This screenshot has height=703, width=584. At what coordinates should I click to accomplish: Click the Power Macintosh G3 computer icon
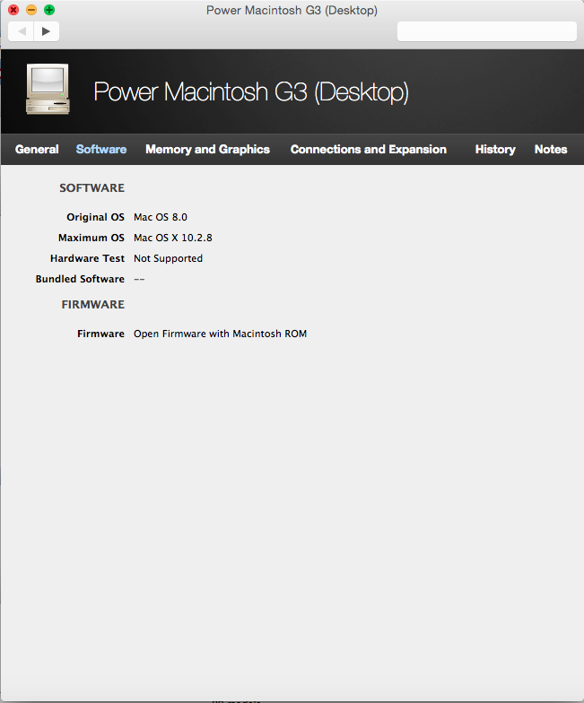[48, 89]
